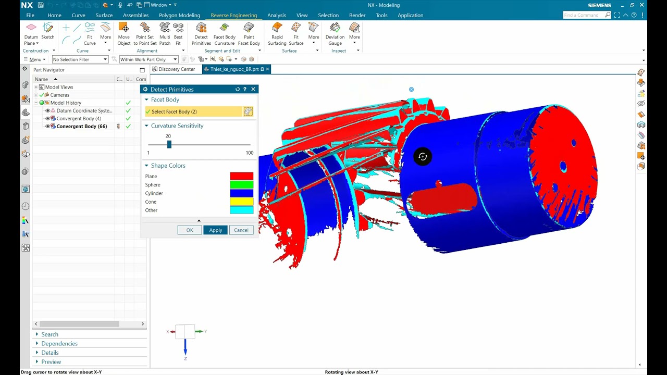This screenshot has width=667, height=375.
Task: Click the NX save icon in title bar
Action: click(41, 5)
